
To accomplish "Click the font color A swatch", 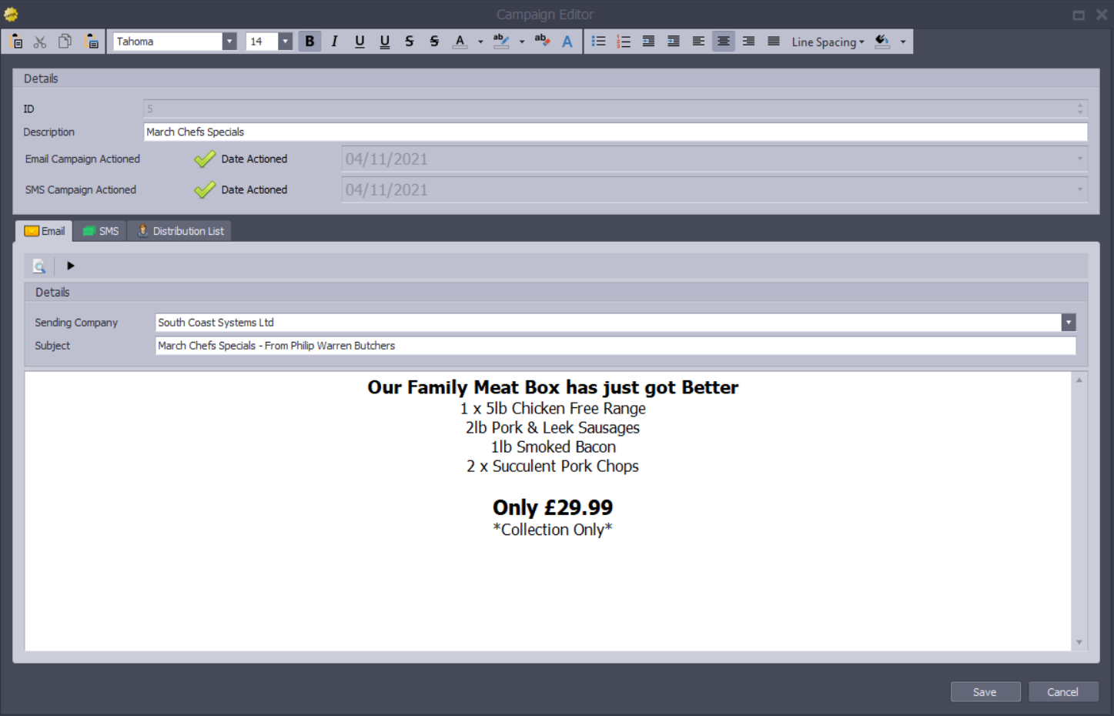I will (x=460, y=42).
